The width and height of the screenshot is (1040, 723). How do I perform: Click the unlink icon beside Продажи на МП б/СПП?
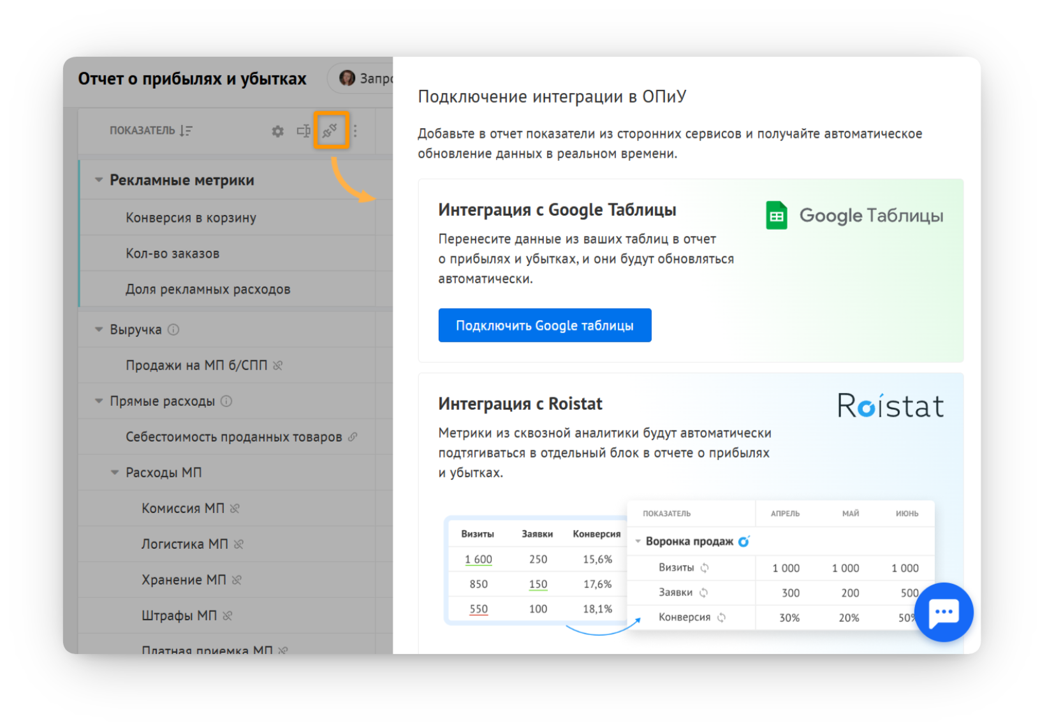[277, 366]
